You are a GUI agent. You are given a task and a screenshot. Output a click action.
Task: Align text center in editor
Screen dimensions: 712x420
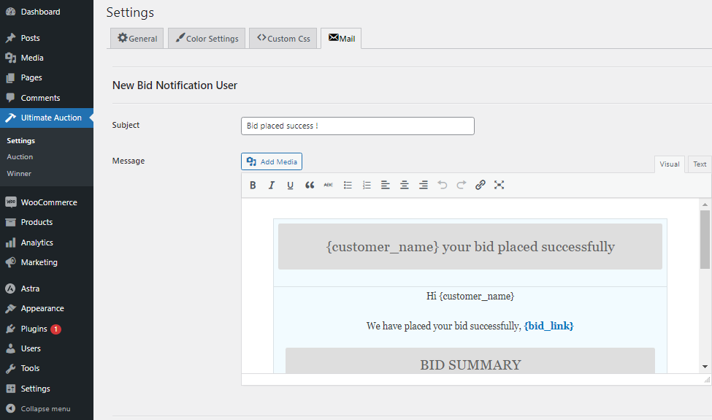pos(404,185)
